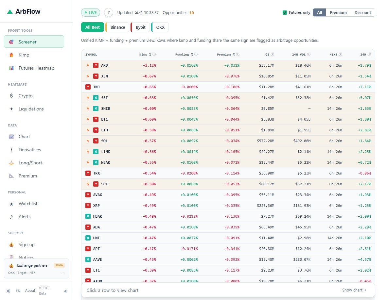Screen dimensions: 388x300
Task: Select the ETH table row
Action: [228, 130]
